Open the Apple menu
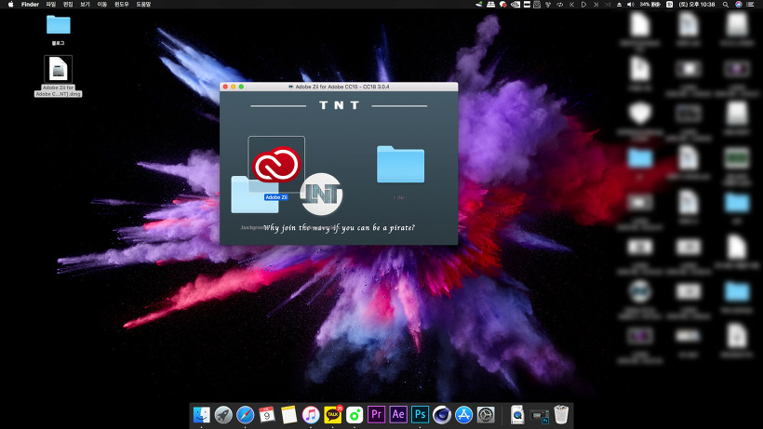 [x=11, y=5]
